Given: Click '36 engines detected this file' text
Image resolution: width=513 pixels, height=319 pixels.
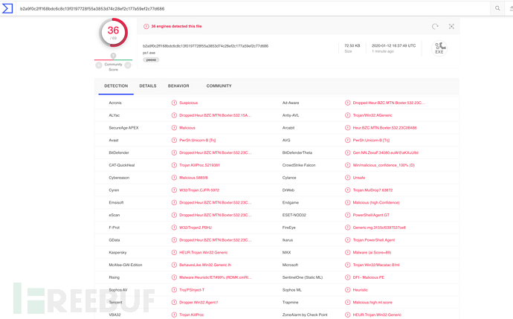Looking at the screenshot, I should click(x=176, y=27).
